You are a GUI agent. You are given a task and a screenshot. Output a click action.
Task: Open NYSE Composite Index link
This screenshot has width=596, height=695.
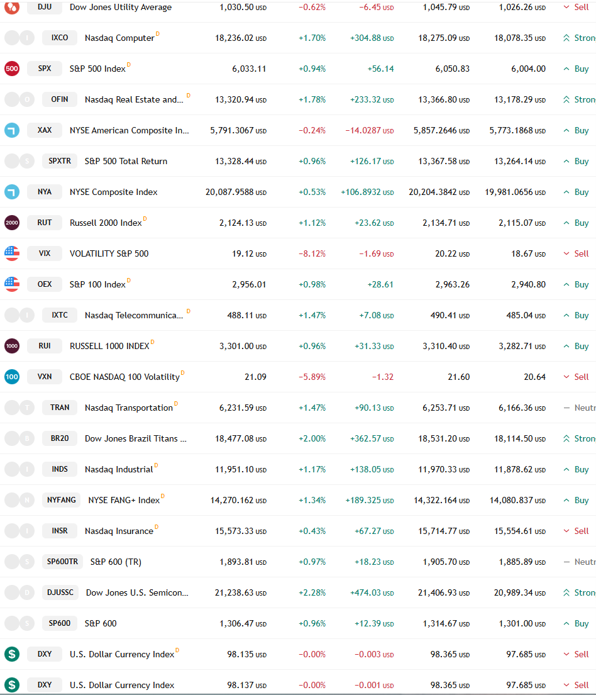[x=113, y=192]
